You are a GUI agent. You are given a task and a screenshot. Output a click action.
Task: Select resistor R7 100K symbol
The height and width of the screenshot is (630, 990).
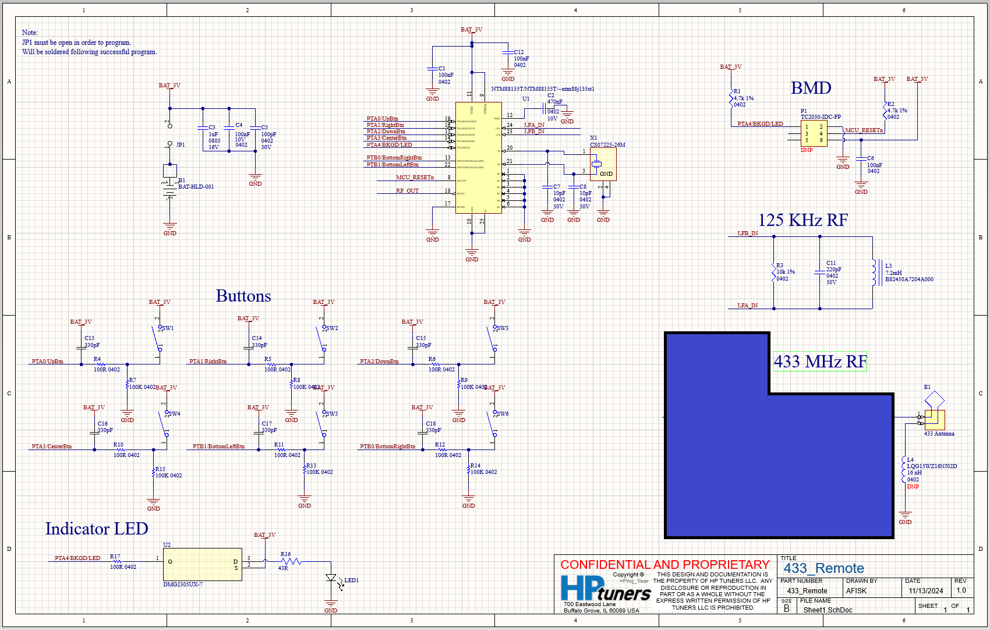coord(127,385)
